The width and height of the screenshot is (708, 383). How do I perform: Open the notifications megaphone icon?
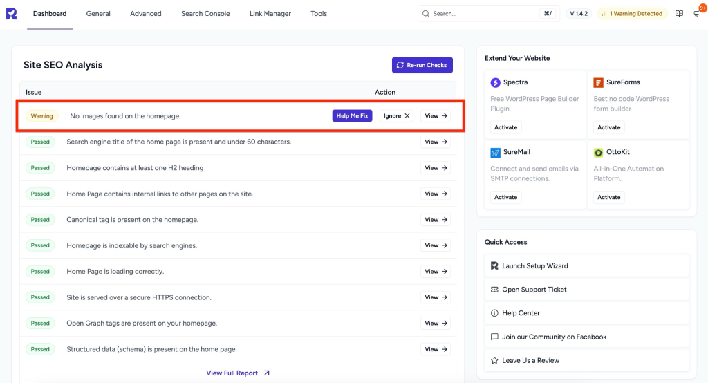(696, 14)
